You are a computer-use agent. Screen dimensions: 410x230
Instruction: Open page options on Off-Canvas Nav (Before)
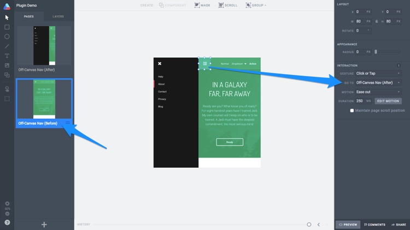pyautogui.click(x=68, y=123)
